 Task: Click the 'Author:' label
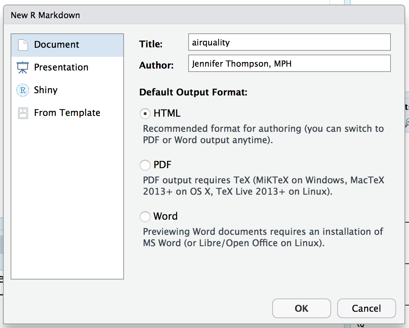coord(156,65)
